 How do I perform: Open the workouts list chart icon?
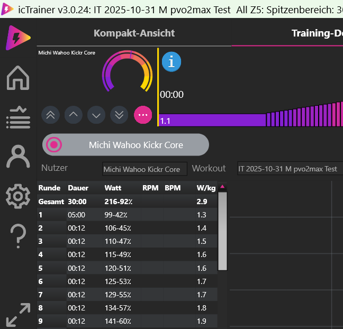tap(17, 117)
